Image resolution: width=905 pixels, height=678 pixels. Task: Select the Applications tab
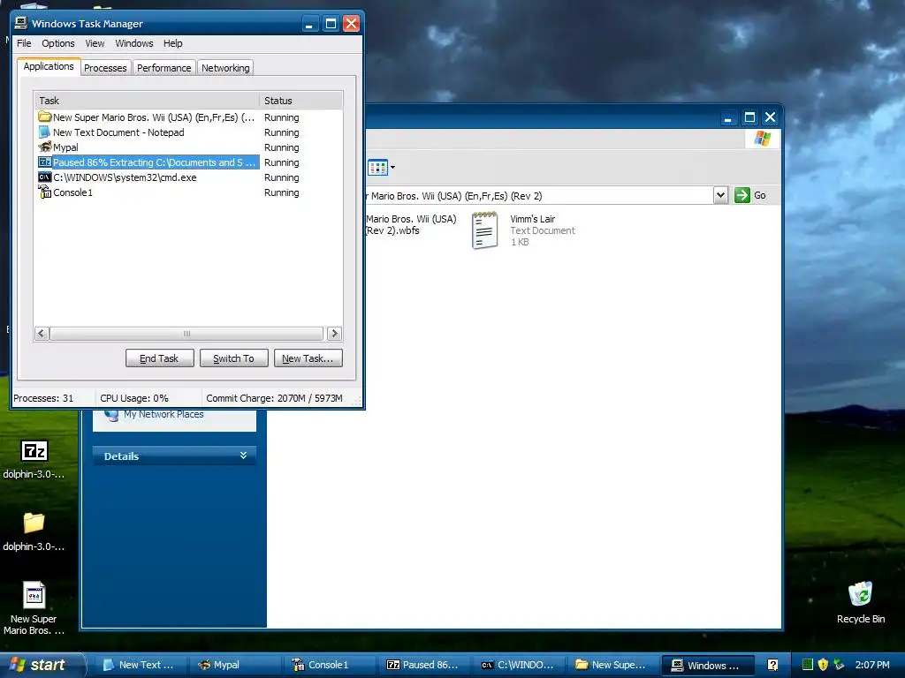coord(49,66)
